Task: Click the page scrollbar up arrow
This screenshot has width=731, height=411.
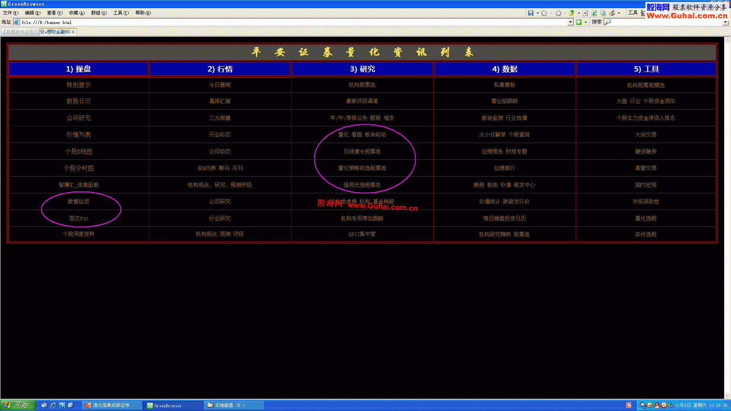Action: click(727, 40)
